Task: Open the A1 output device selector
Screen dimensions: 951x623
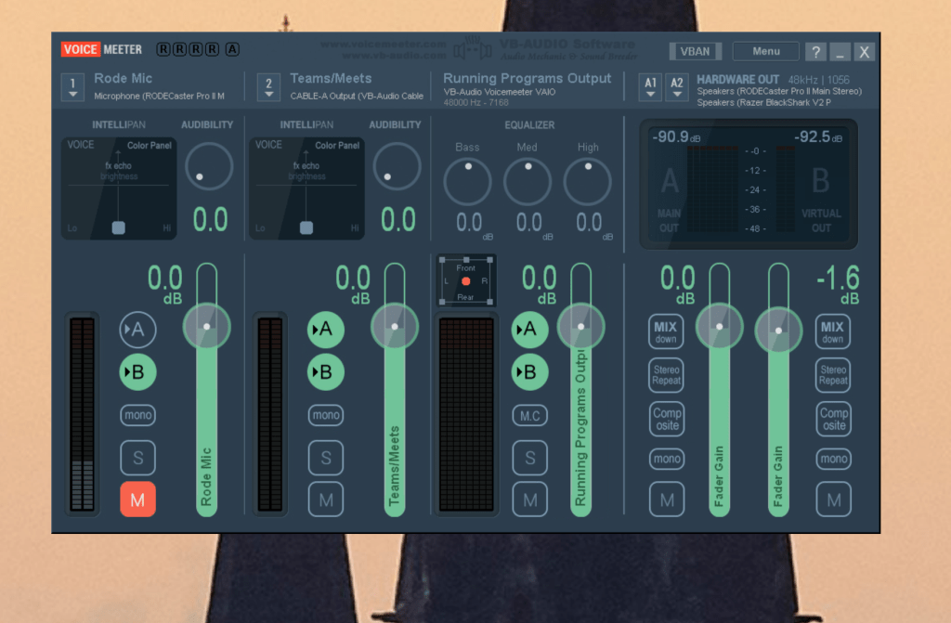Action: (x=650, y=86)
